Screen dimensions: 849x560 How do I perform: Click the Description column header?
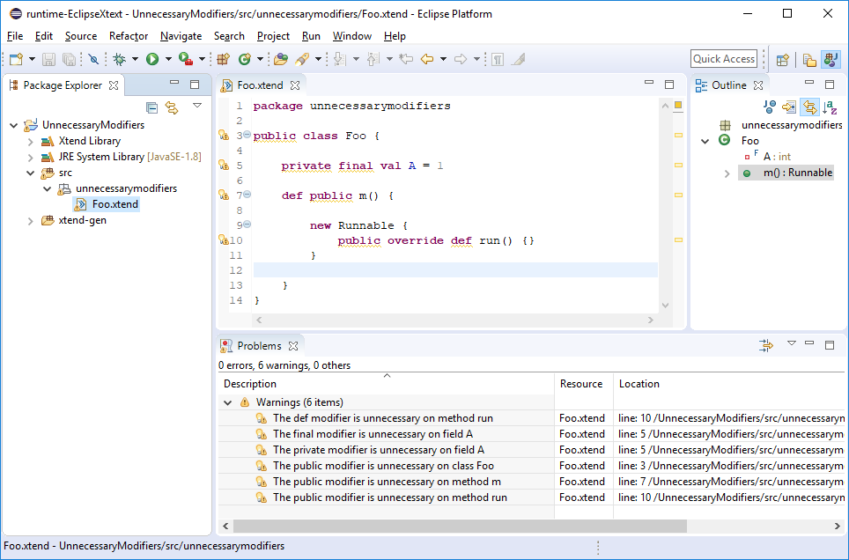pyautogui.click(x=250, y=384)
